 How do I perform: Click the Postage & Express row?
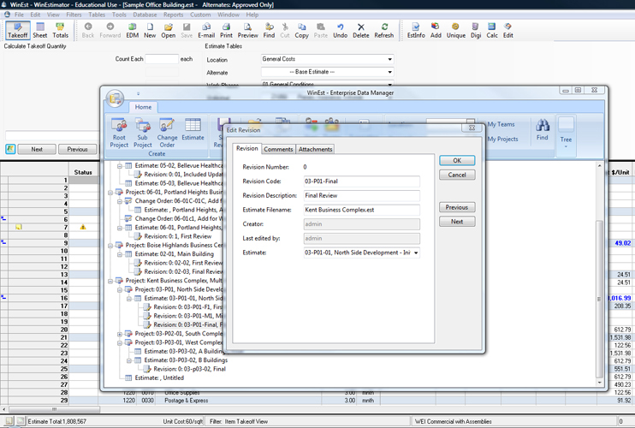[187, 401]
